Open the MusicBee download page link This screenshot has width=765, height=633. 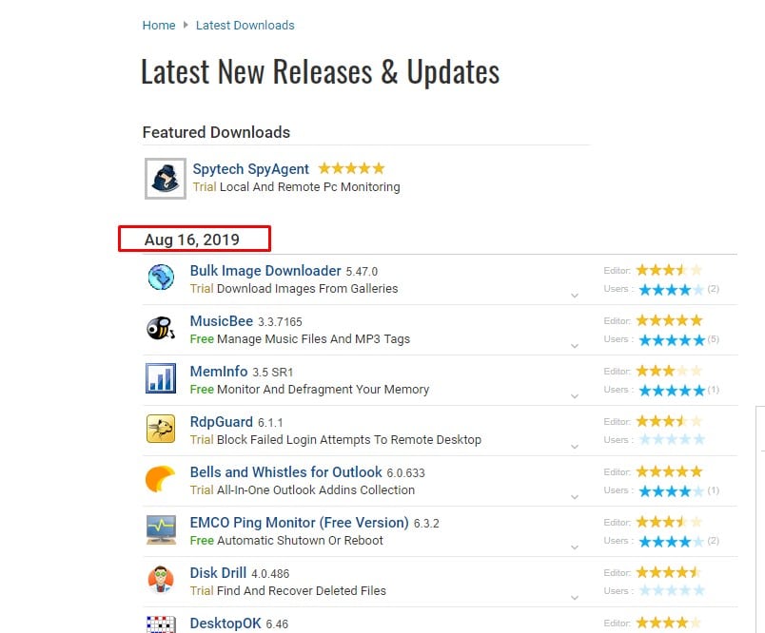point(221,321)
